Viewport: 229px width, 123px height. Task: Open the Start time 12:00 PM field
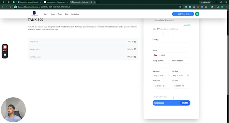[x=162, y=86]
